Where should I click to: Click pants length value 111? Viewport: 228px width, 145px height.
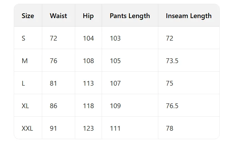115,128
